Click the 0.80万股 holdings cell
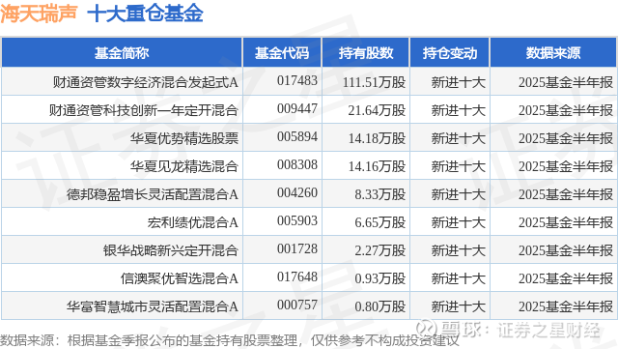This screenshot has width=618, height=349. coord(379,306)
